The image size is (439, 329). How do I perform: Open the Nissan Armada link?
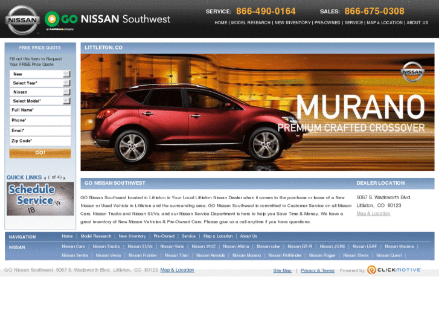pyautogui.click(x=211, y=255)
